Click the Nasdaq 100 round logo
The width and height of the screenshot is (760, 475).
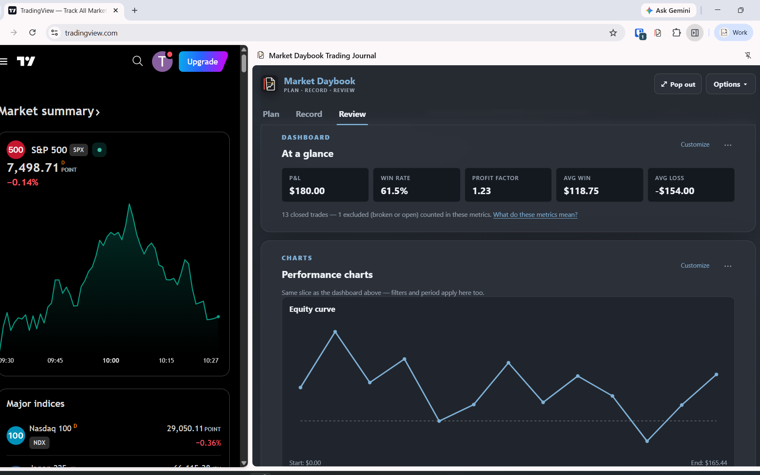(x=16, y=435)
